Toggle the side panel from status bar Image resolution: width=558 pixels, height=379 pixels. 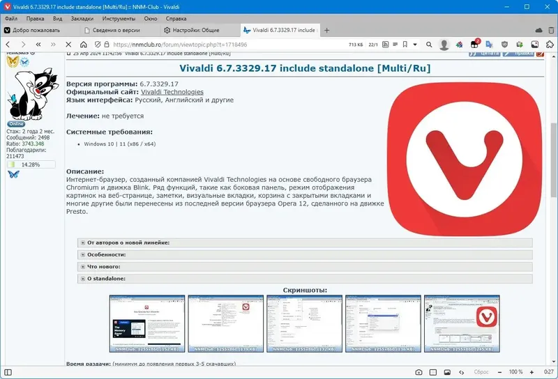[8, 372]
